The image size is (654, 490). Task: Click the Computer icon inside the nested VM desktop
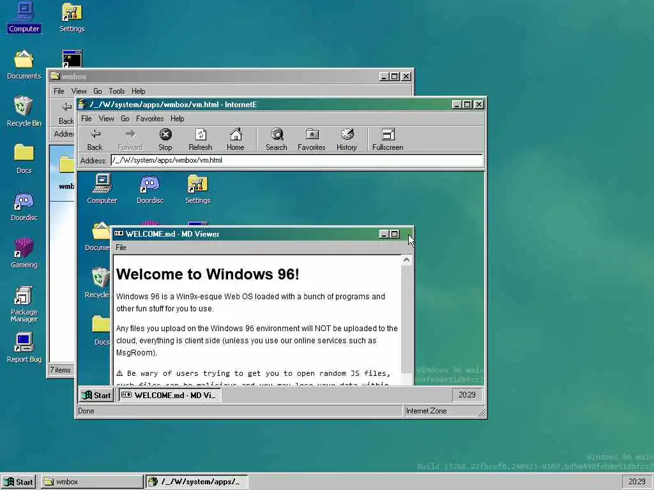[102, 189]
